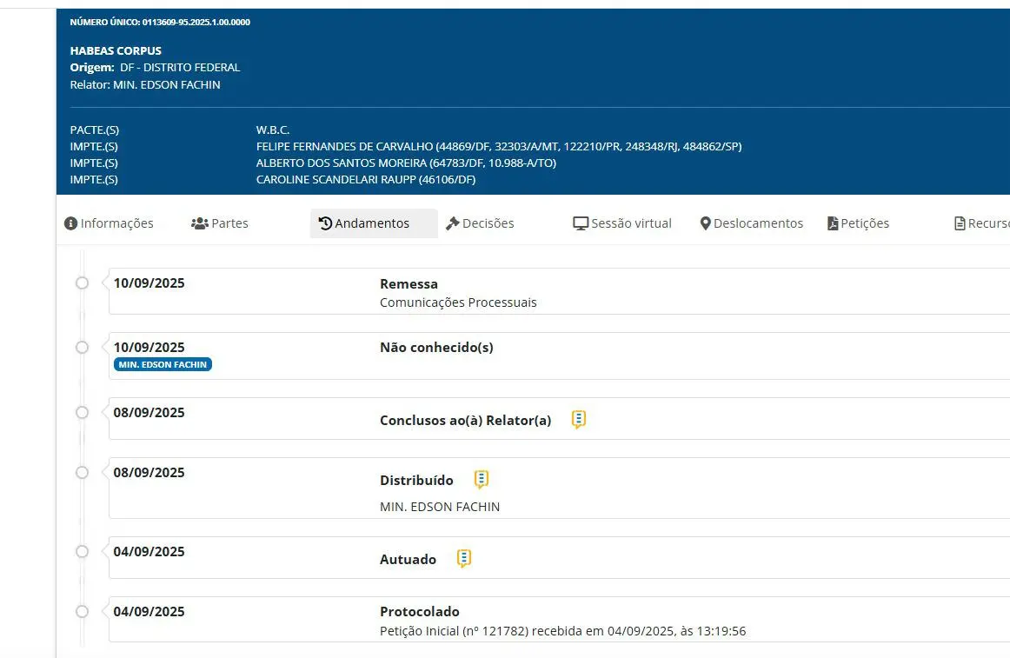Click the 10/09/2025 date of Remessa
1010x658 pixels.
[149, 282]
